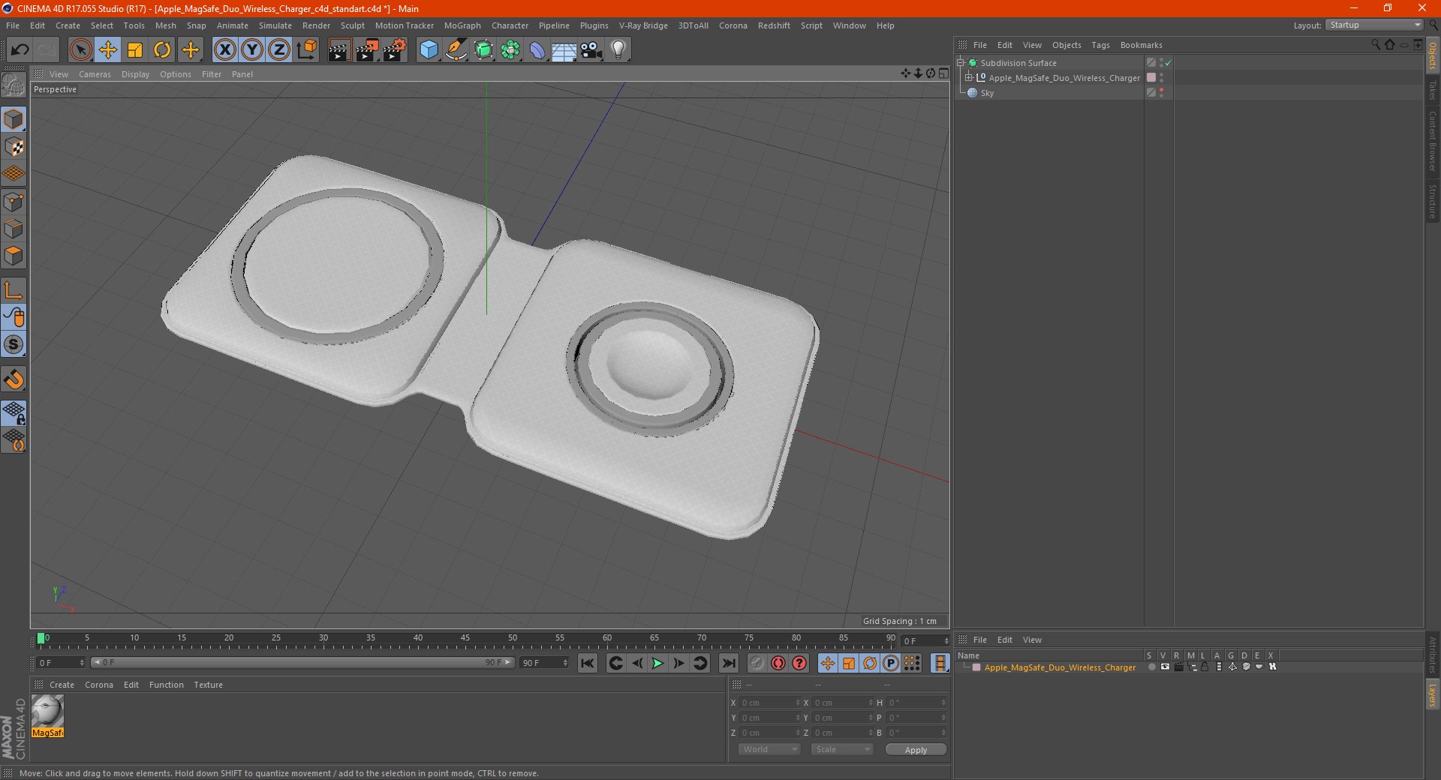Open World coordinate dropdown
1441x780 pixels.
point(769,749)
